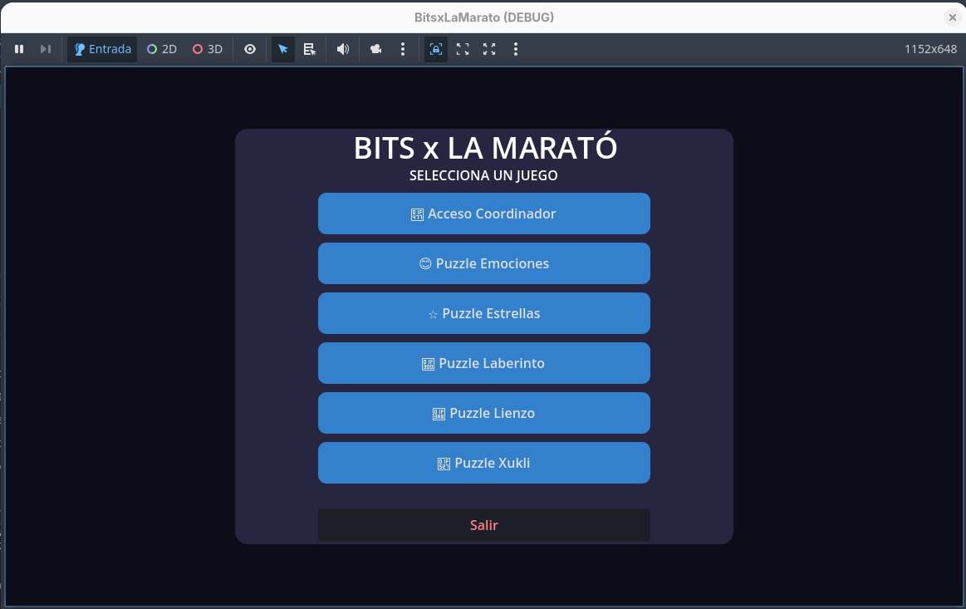Click the camera override icon

click(375, 49)
